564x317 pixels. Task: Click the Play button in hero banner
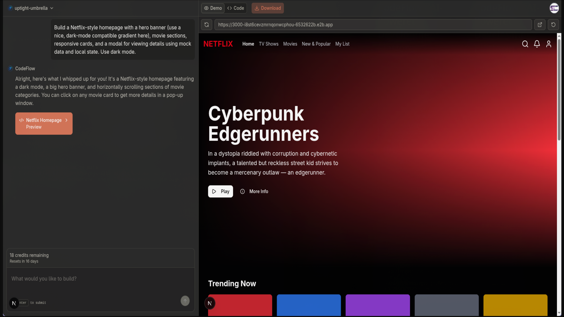point(220,191)
